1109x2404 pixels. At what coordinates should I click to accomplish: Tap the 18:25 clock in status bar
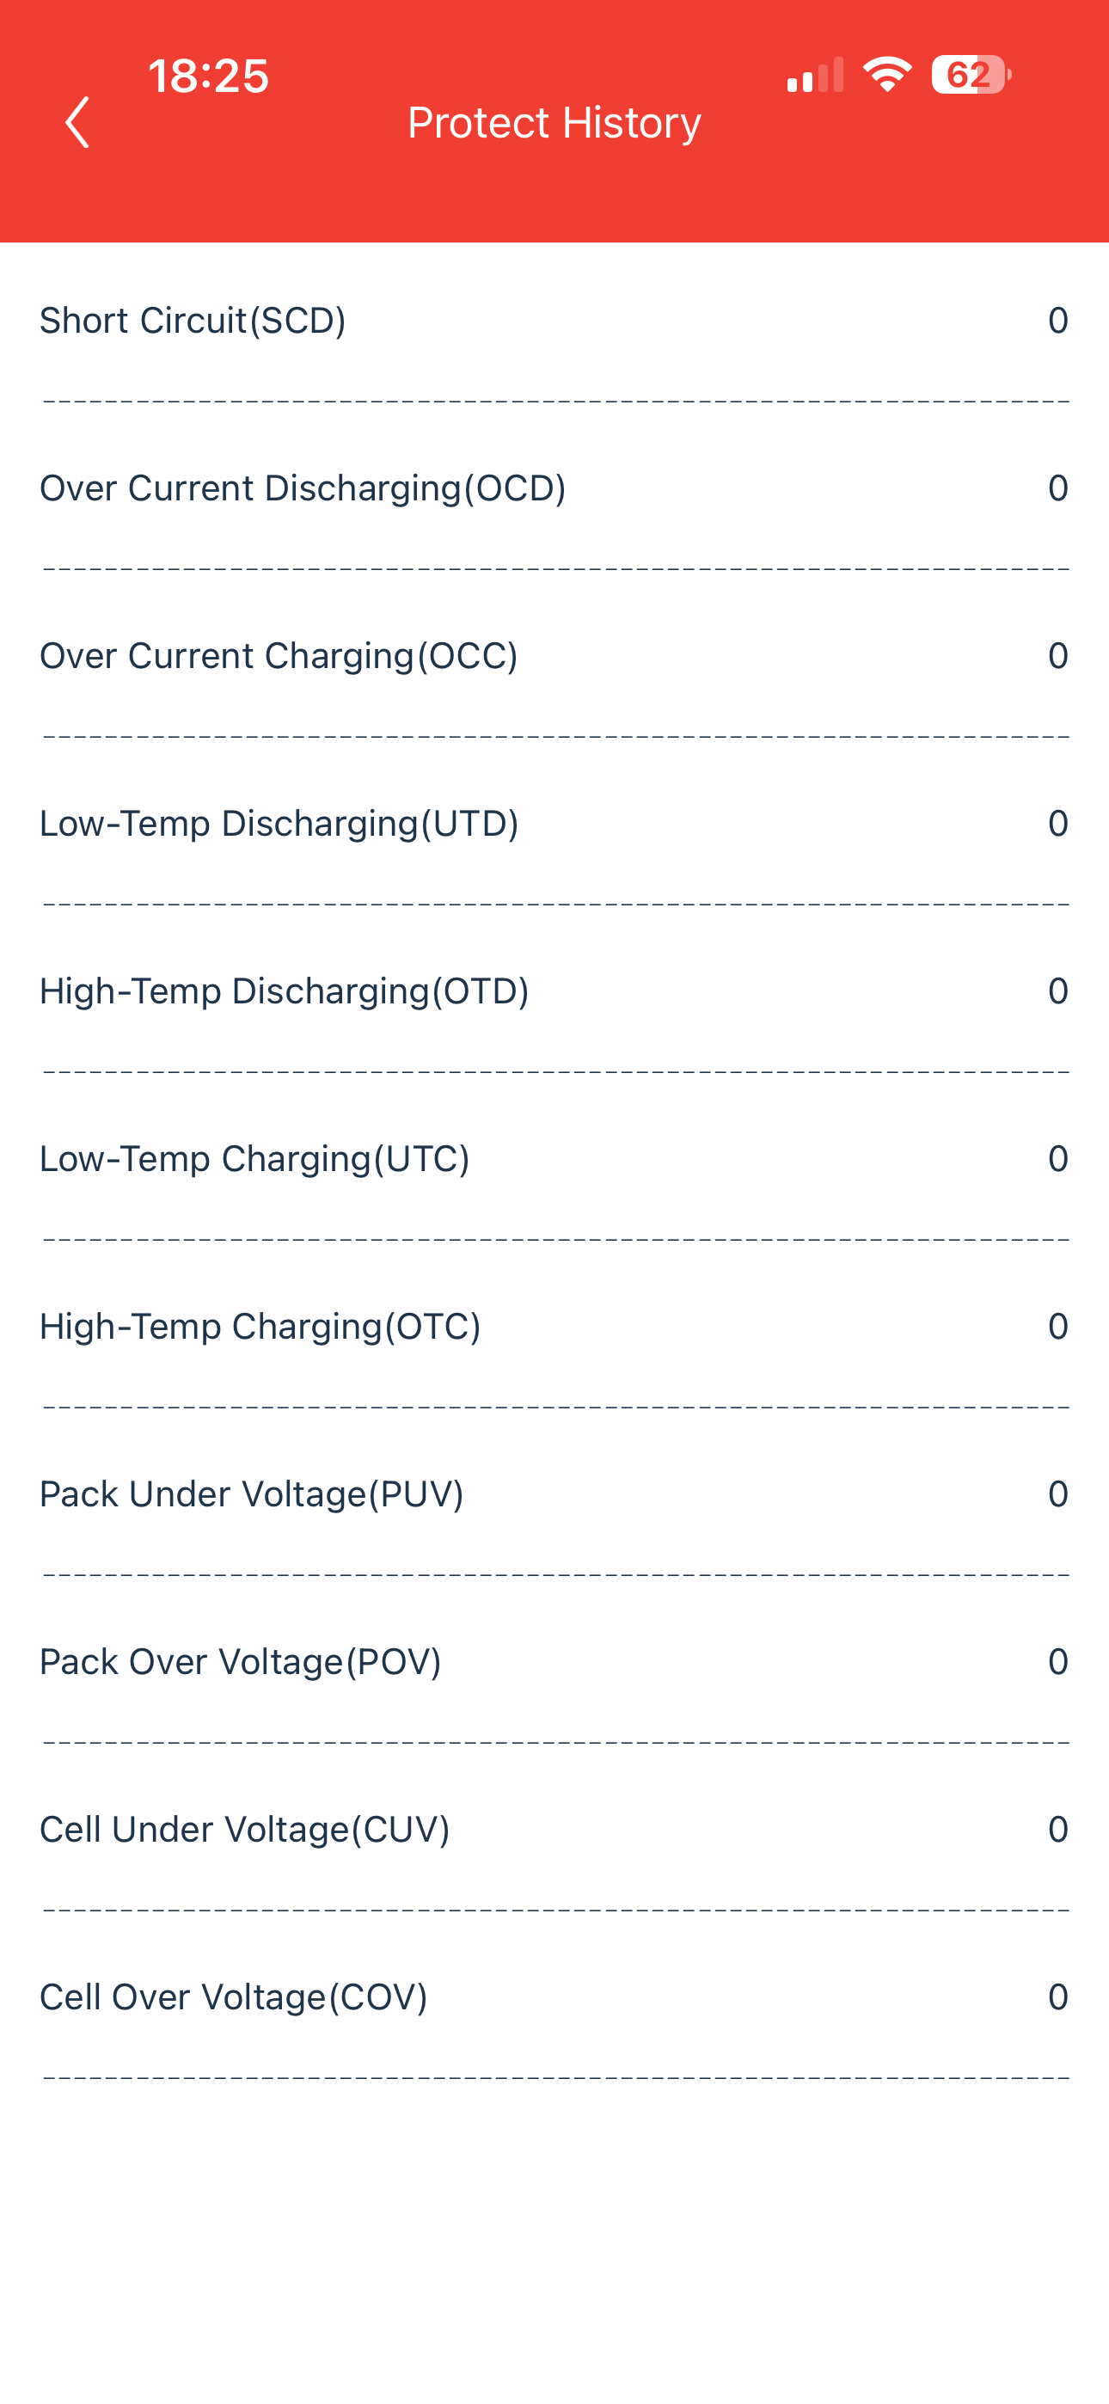pyautogui.click(x=208, y=76)
